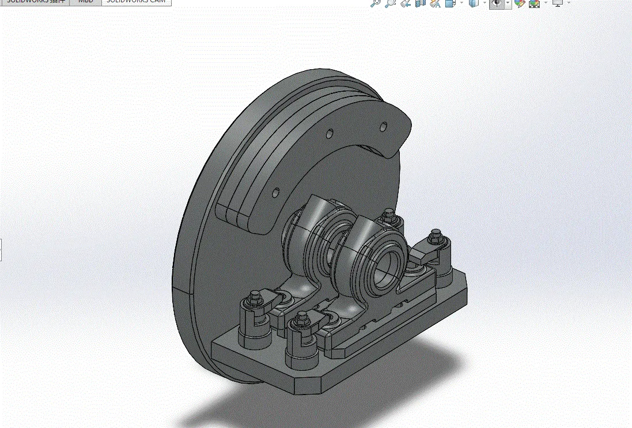Select the SOLIDWORKS CAM tab
This screenshot has height=428, width=632.
point(136,2)
